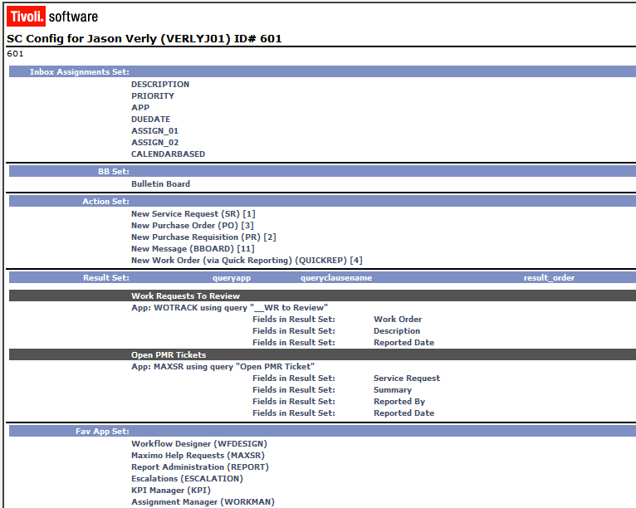
Task: Select New Work Order QUICKREP action
Action: pos(247,261)
